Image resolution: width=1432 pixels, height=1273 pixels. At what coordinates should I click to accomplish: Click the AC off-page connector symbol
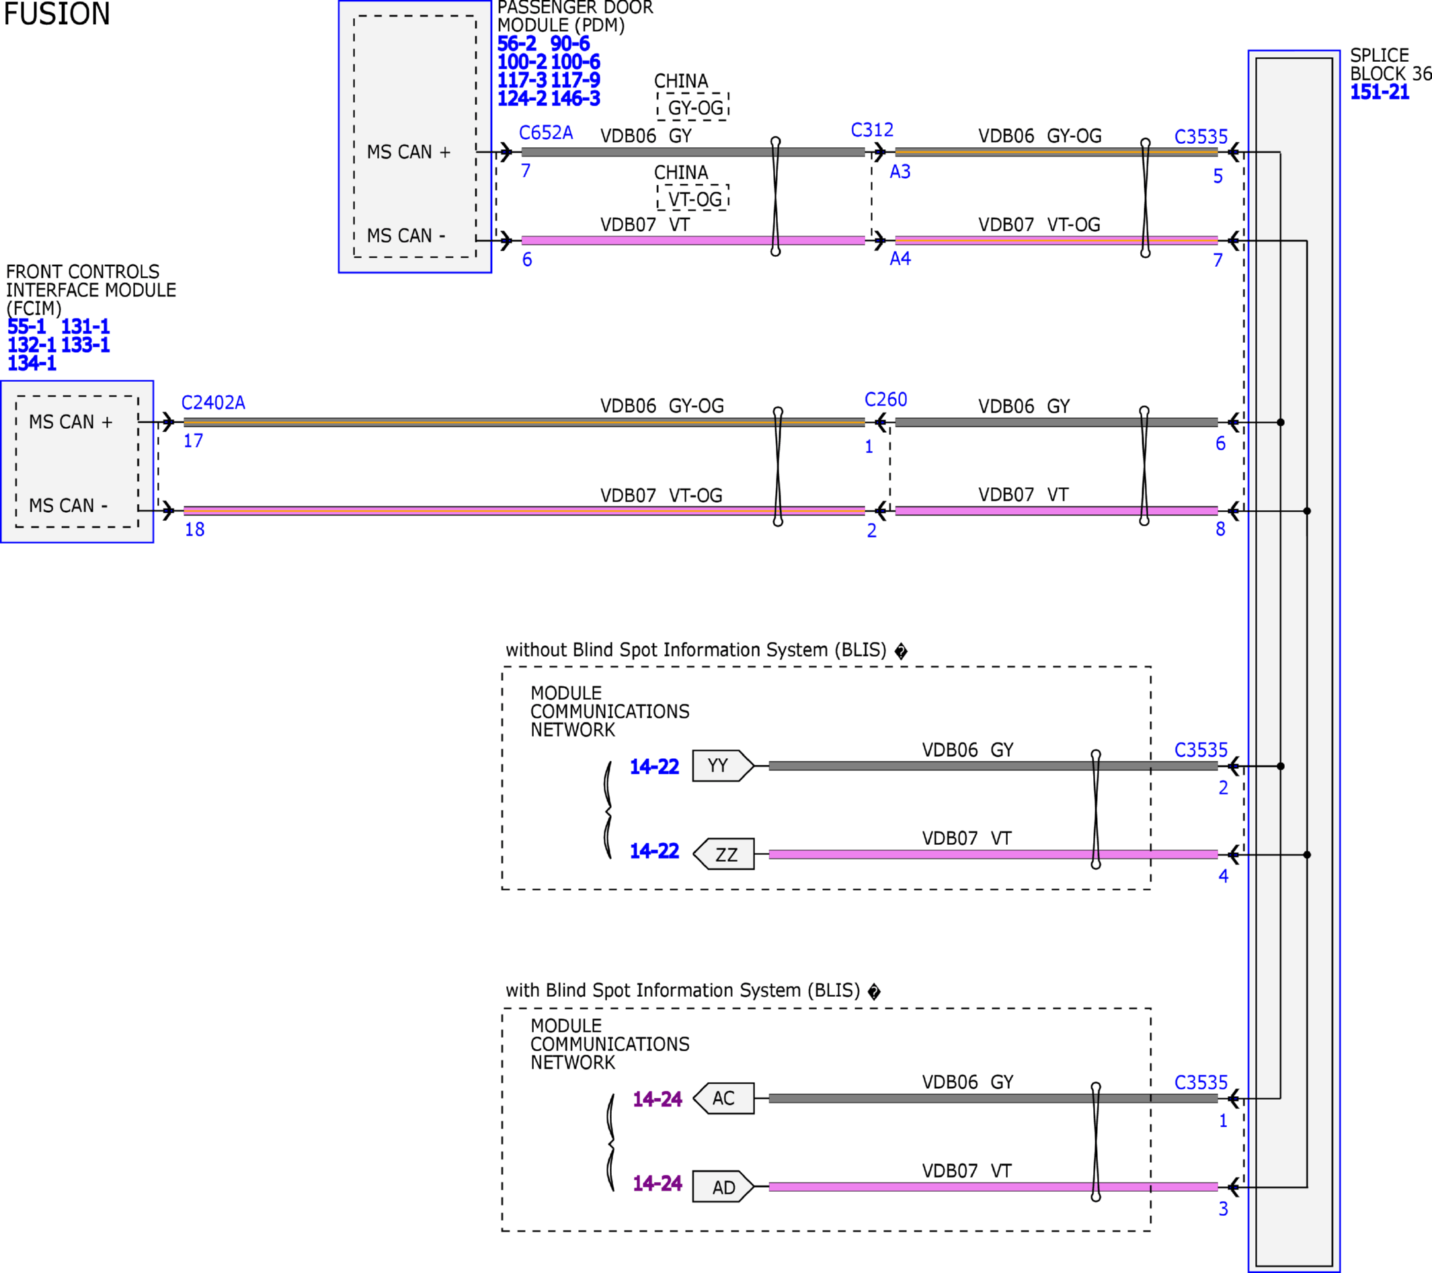[x=723, y=1099]
